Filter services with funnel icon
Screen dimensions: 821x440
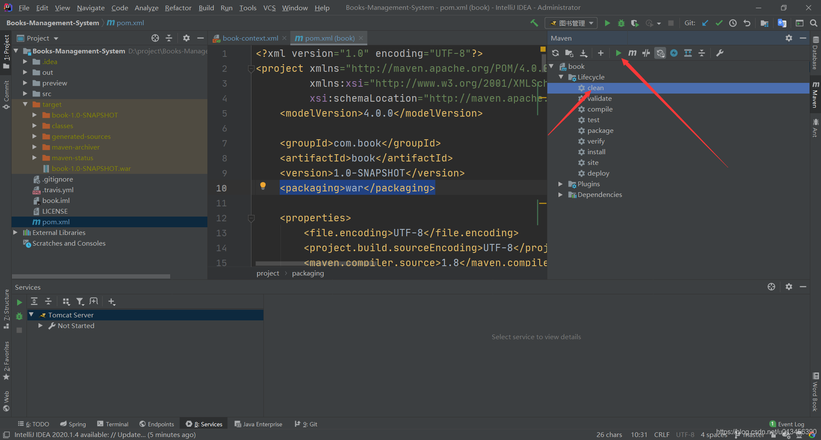(x=80, y=302)
